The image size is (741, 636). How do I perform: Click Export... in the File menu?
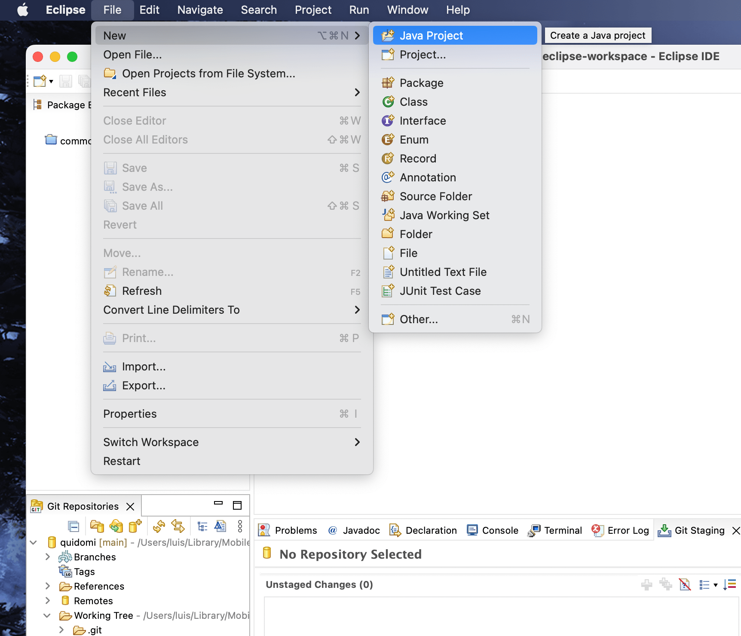coord(232,385)
